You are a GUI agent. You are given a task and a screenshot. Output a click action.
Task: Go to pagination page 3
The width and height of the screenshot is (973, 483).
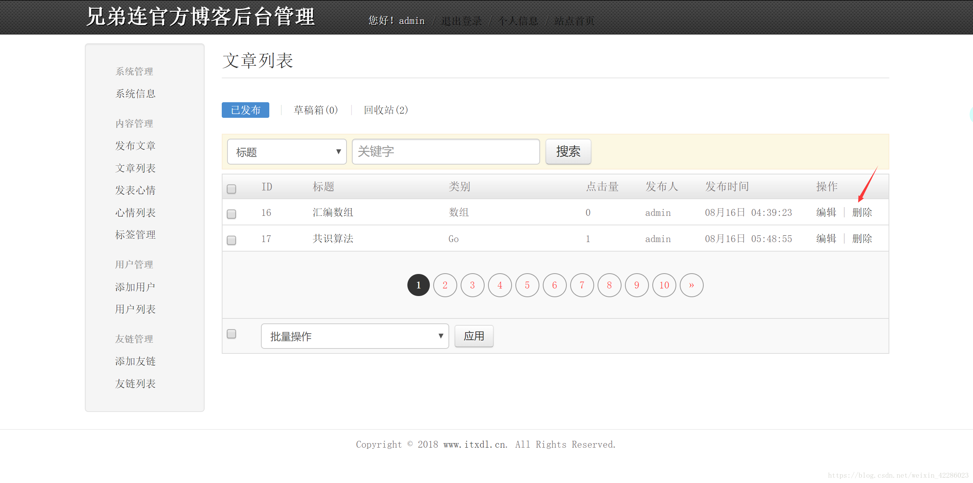click(472, 285)
